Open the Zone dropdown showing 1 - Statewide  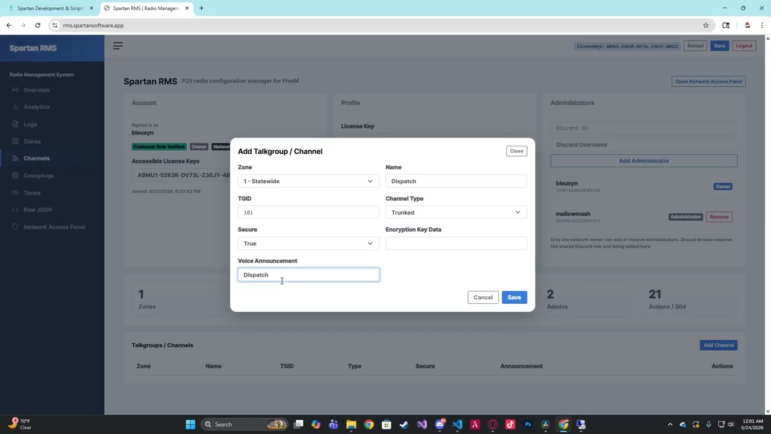click(x=308, y=181)
